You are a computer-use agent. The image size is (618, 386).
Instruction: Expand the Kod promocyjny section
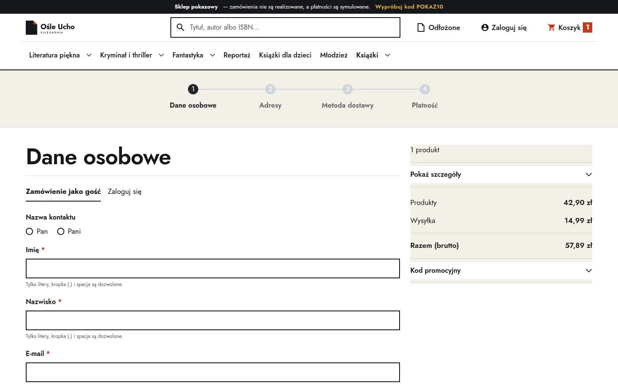[x=501, y=271]
